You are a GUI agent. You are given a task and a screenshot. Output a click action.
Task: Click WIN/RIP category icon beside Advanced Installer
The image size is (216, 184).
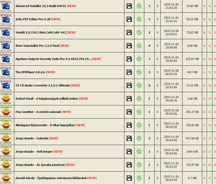(x=6, y=6)
